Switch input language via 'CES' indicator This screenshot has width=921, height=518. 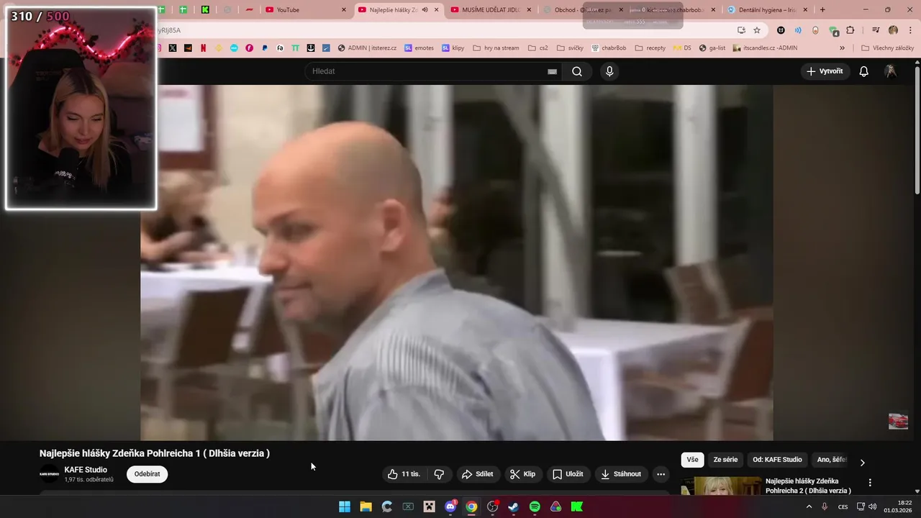point(843,506)
